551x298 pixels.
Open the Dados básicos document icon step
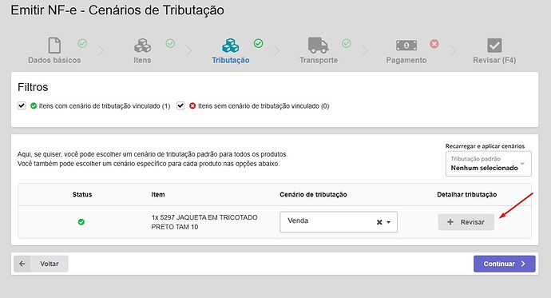(x=54, y=45)
